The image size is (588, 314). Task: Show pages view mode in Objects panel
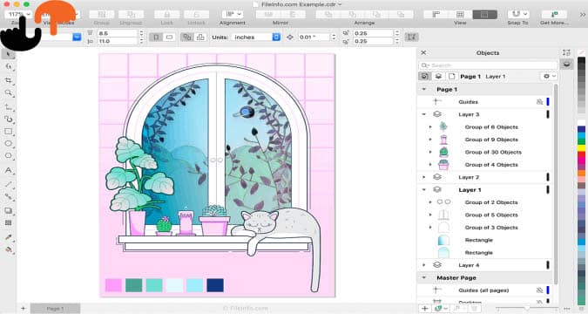(451, 76)
